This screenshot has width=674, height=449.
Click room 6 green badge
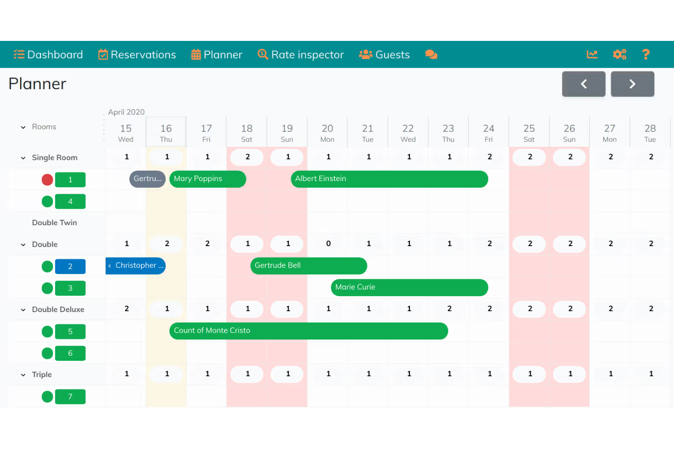click(70, 353)
